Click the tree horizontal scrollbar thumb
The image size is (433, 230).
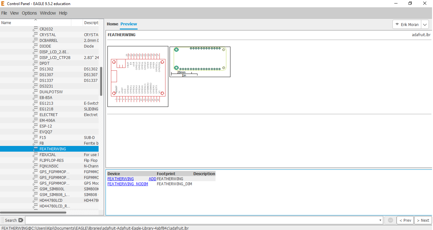(x=33, y=213)
